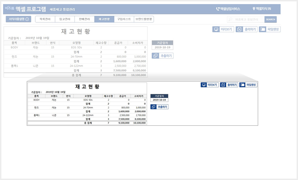Click the 출력하기 icon in the enlarged inset
This screenshot has height=180, width=298.
click(x=223, y=85)
